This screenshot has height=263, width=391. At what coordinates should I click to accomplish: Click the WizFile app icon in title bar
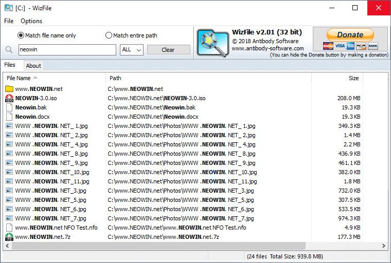8,8
